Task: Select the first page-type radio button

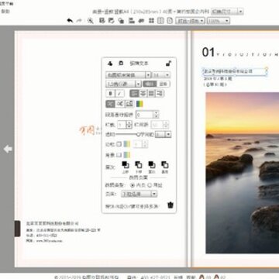Action: 133,185
